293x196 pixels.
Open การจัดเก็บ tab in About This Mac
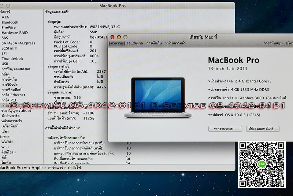(x=154, y=43)
